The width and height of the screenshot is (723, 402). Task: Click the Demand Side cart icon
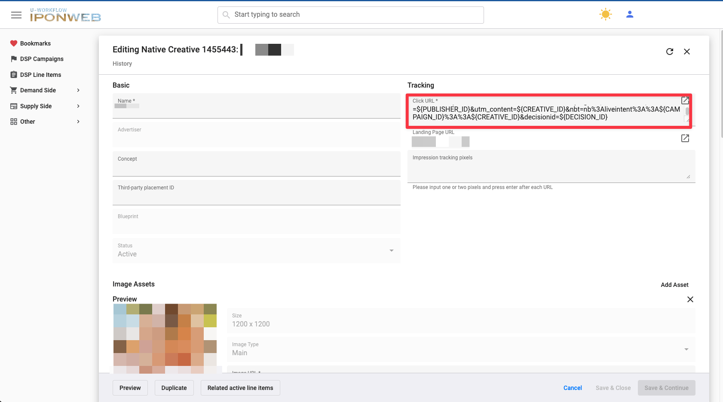pyautogui.click(x=14, y=90)
